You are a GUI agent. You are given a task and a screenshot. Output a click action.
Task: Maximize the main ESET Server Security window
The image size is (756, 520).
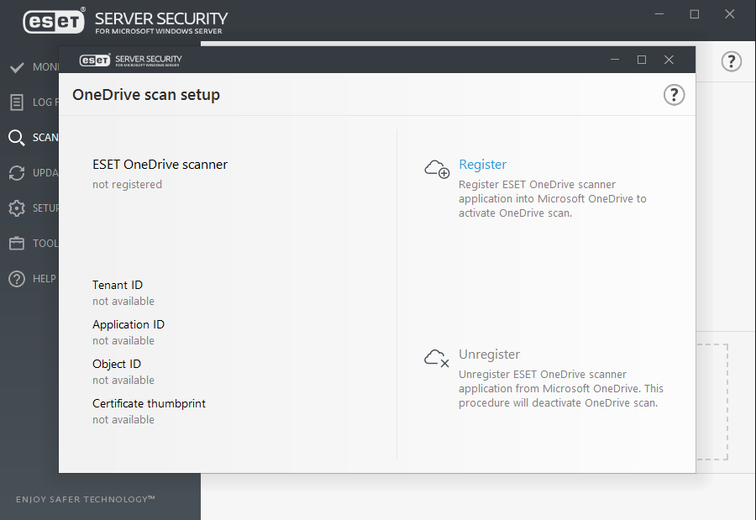pyautogui.click(x=694, y=14)
